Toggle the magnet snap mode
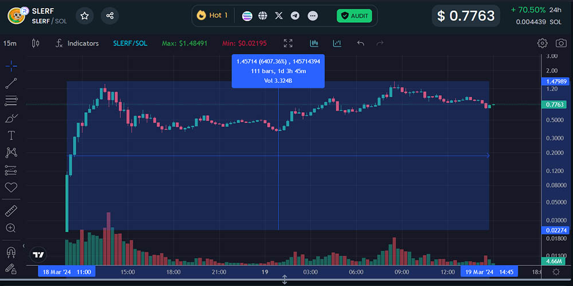The height and width of the screenshot is (286, 573). [x=11, y=251]
